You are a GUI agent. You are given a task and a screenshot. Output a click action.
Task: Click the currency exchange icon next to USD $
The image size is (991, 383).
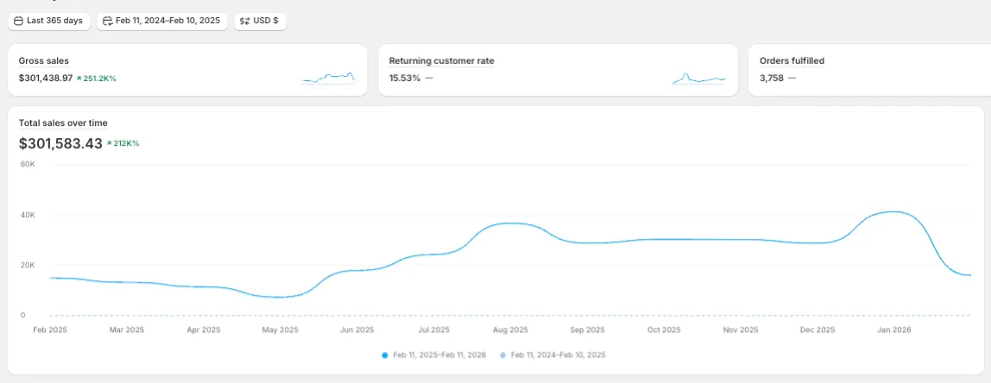(245, 21)
